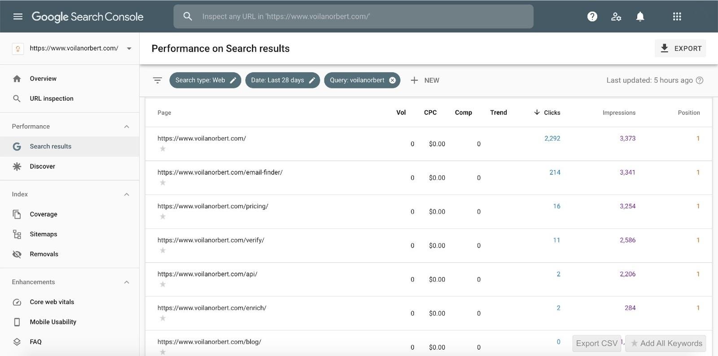718x356 pixels.
Task: Click the Overview home icon
Action: 17,79
